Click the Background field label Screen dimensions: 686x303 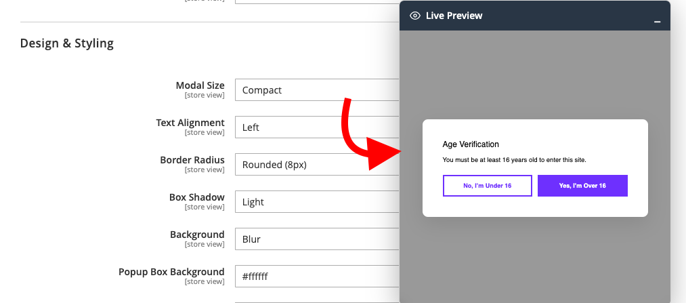197,235
